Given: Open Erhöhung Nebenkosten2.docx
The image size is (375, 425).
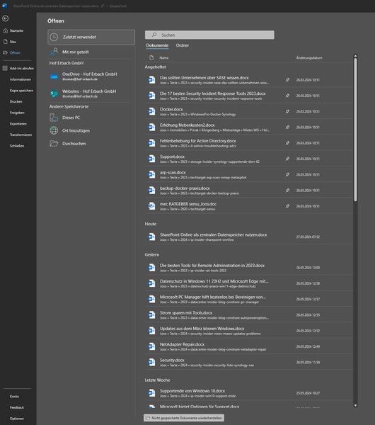Looking at the screenshot, I should (248, 127).
